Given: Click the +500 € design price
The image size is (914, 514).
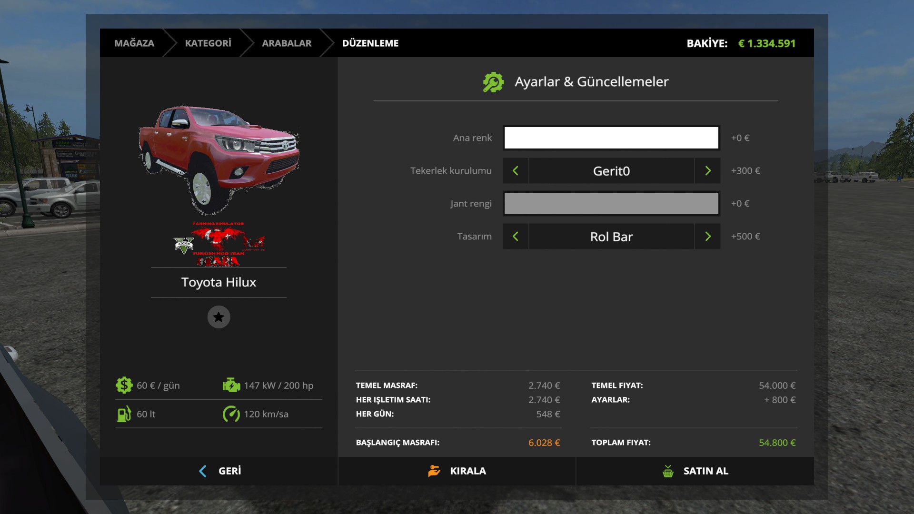Looking at the screenshot, I should (745, 237).
